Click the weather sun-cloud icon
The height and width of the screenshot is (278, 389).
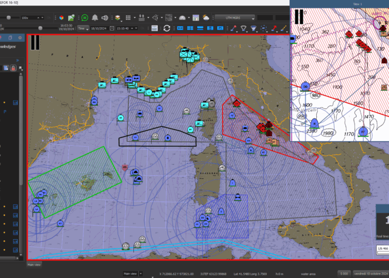pos(206,18)
